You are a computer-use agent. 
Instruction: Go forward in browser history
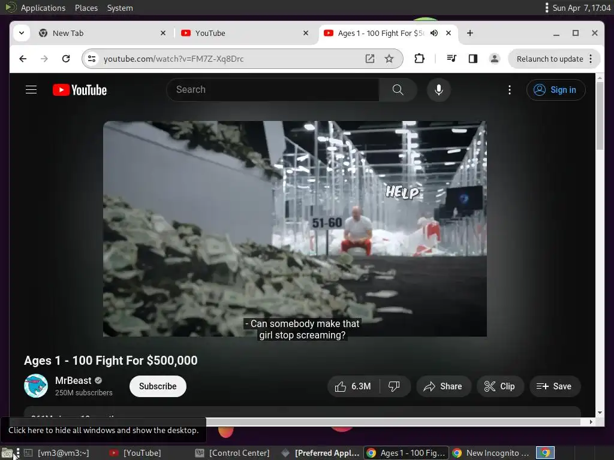click(x=44, y=59)
